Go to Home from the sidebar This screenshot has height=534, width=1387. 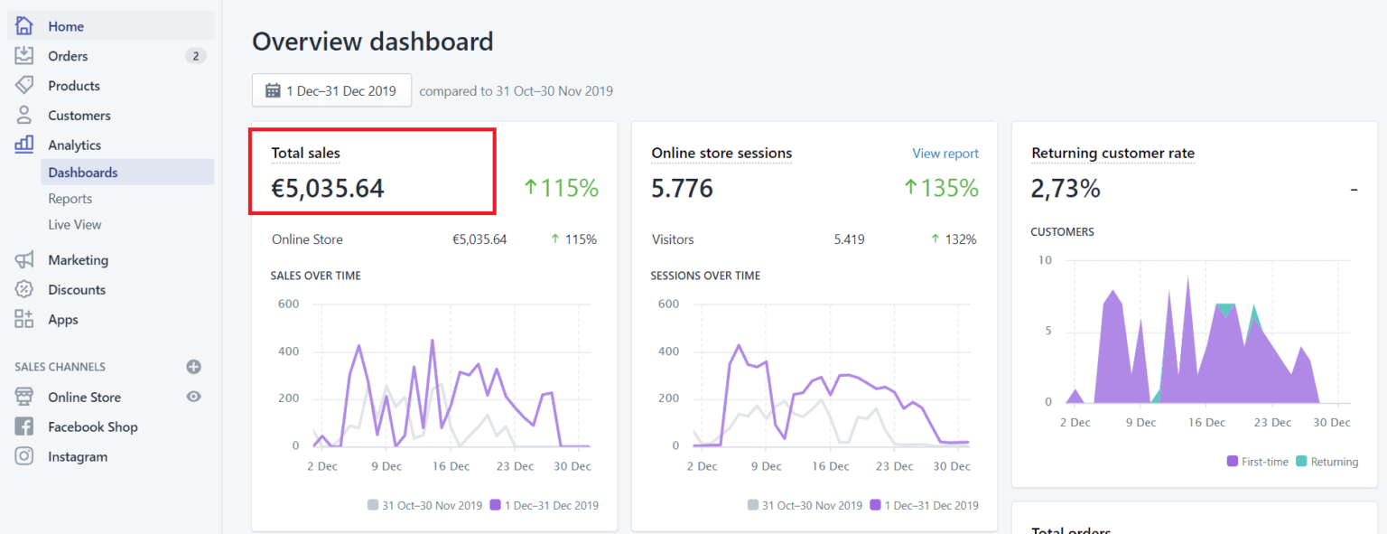coord(65,26)
